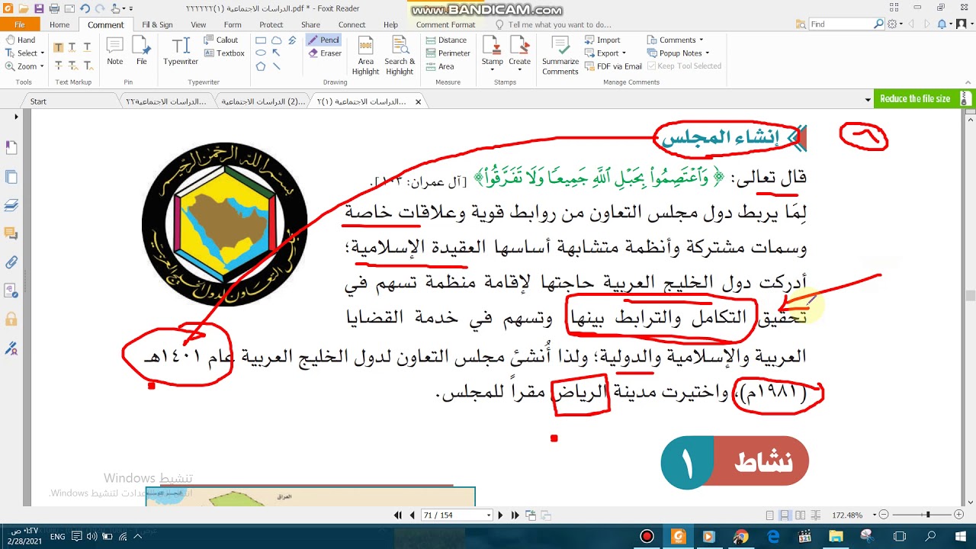Switch to facing pages view mode
This screenshot has height=549, width=976.
pyautogui.click(x=801, y=515)
